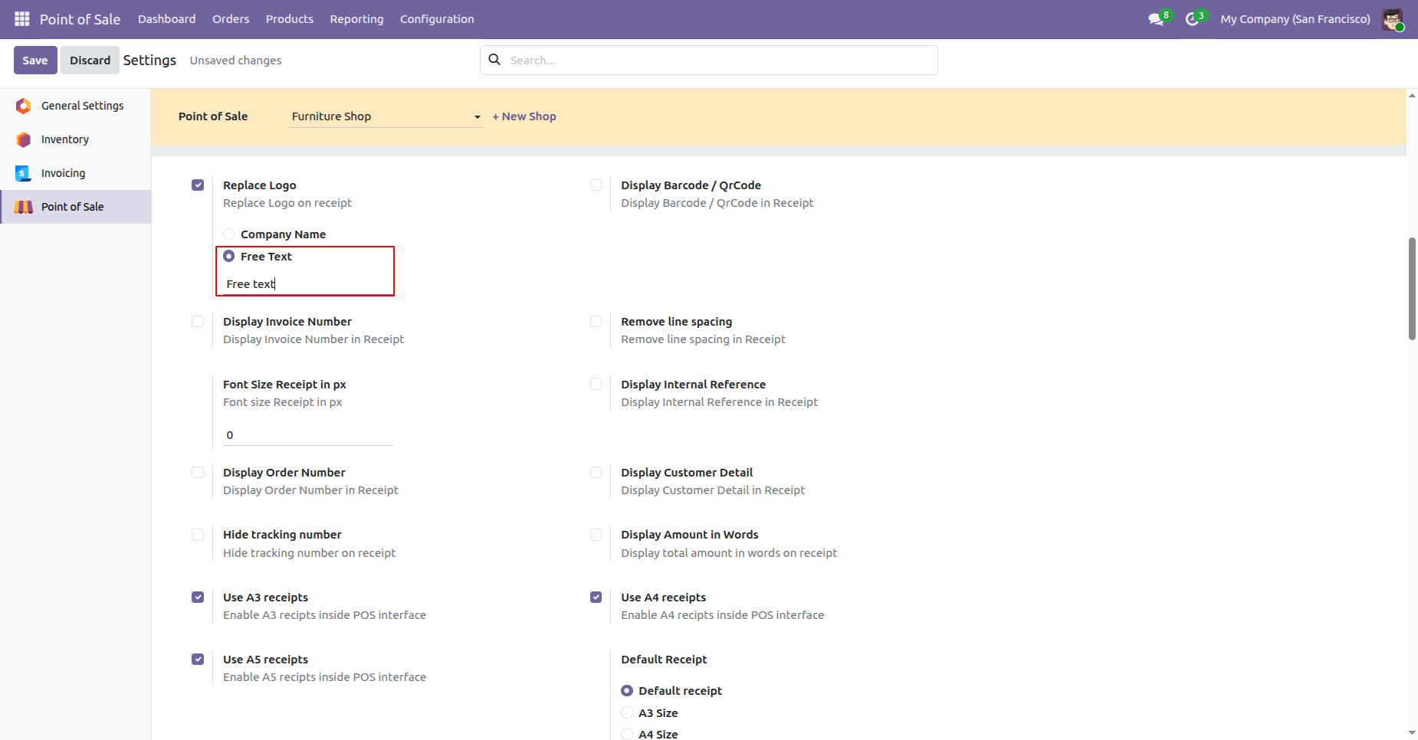Uncheck the Replace Logo checkbox
This screenshot has width=1418, height=740.
click(x=198, y=185)
